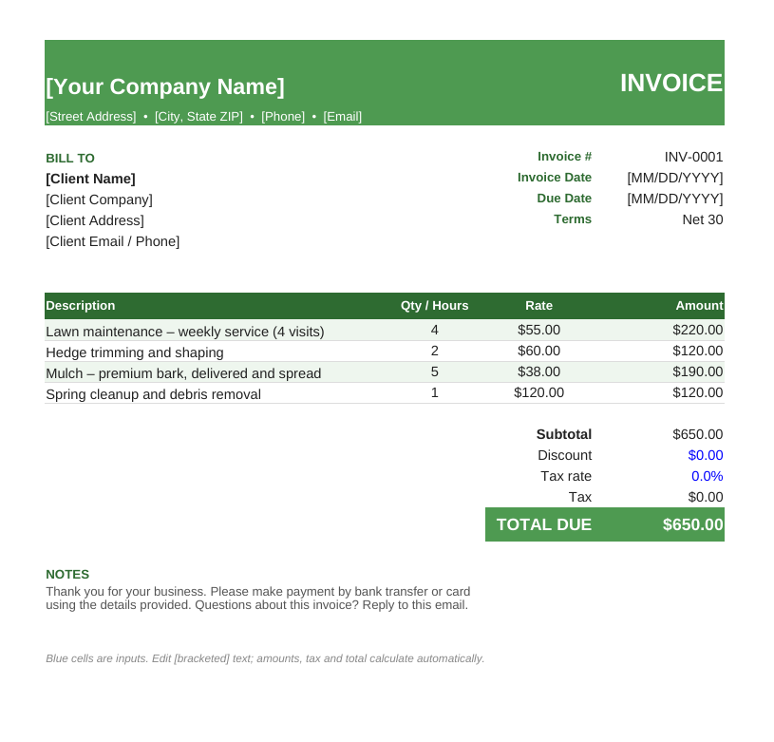Select the [Client Company] line
The height and width of the screenshot is (742, 774).
click(99, 200)
